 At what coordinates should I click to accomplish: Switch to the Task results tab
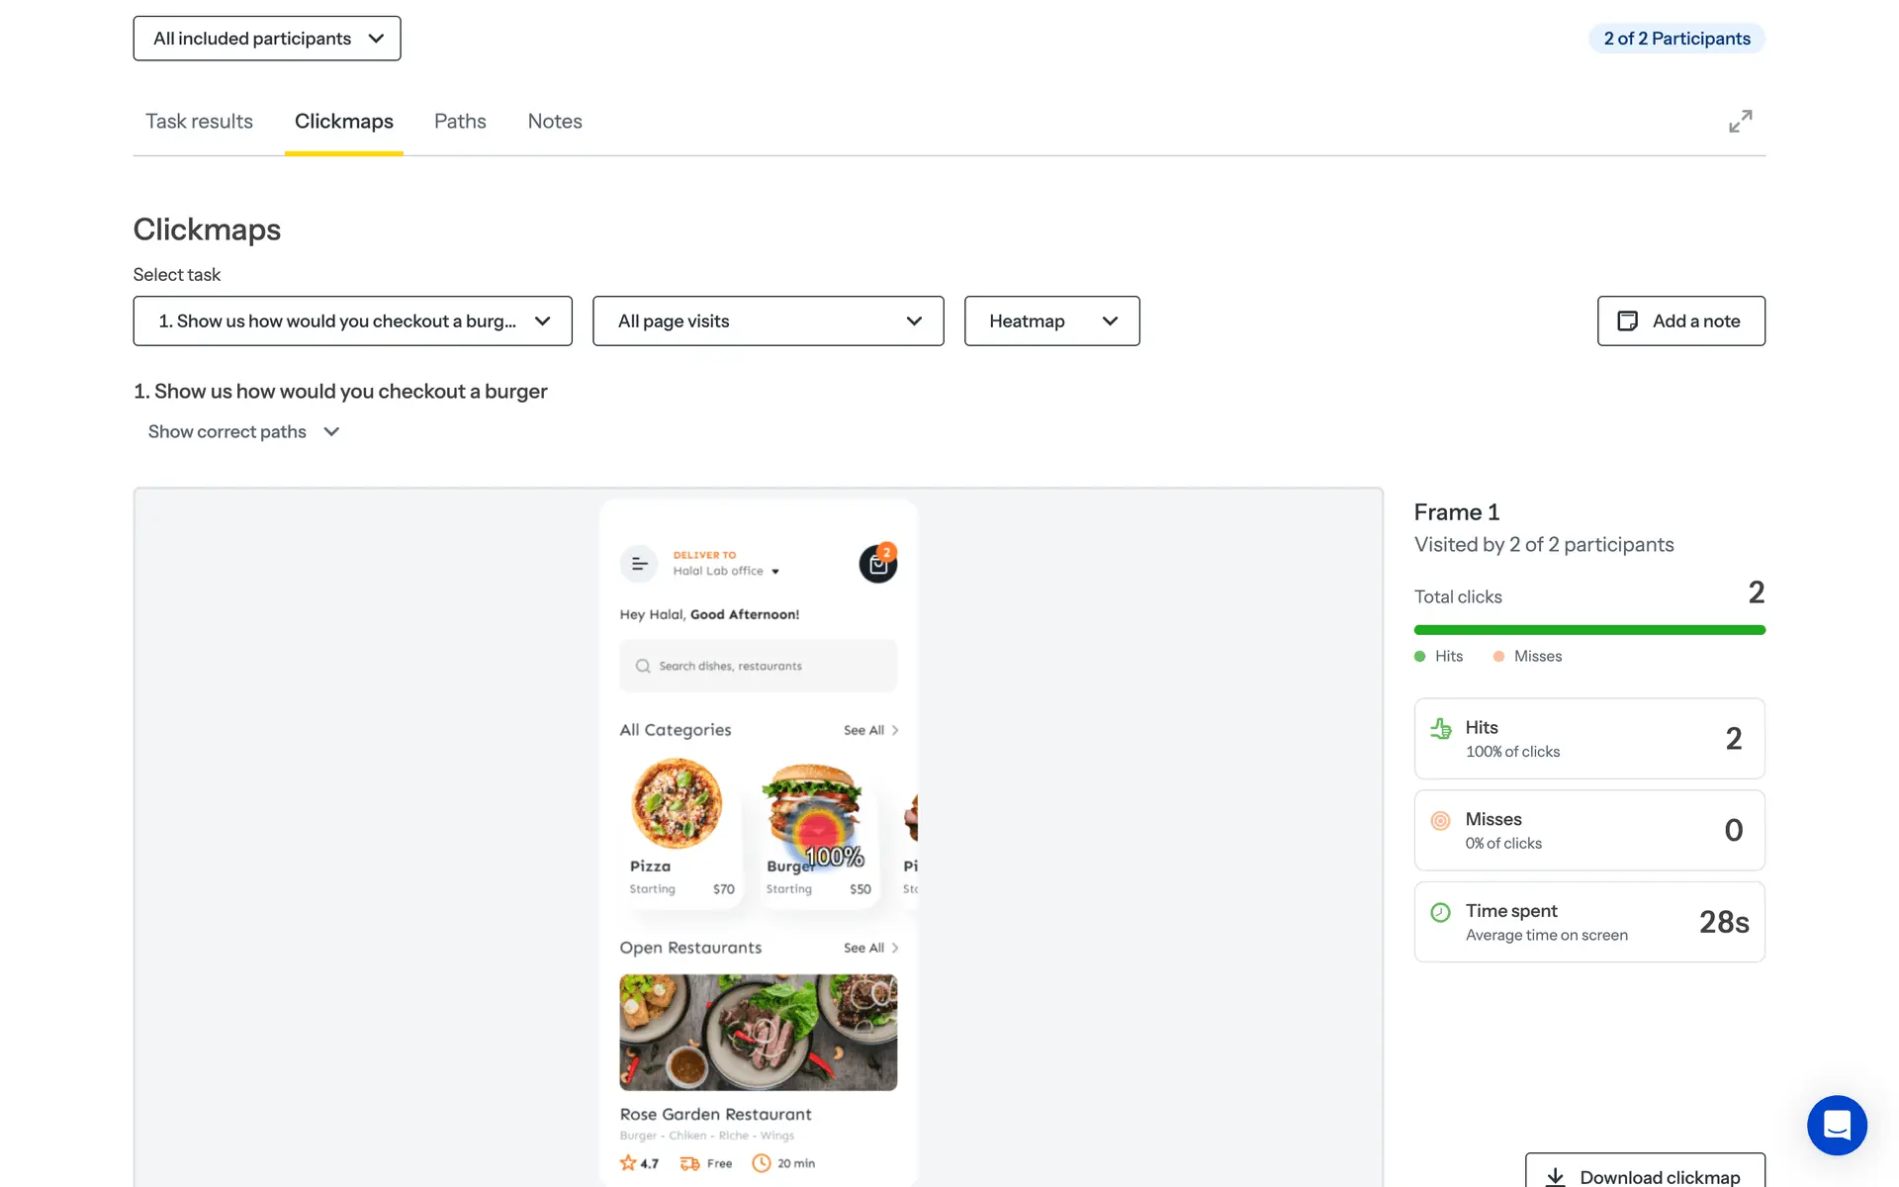coord(199,121)
